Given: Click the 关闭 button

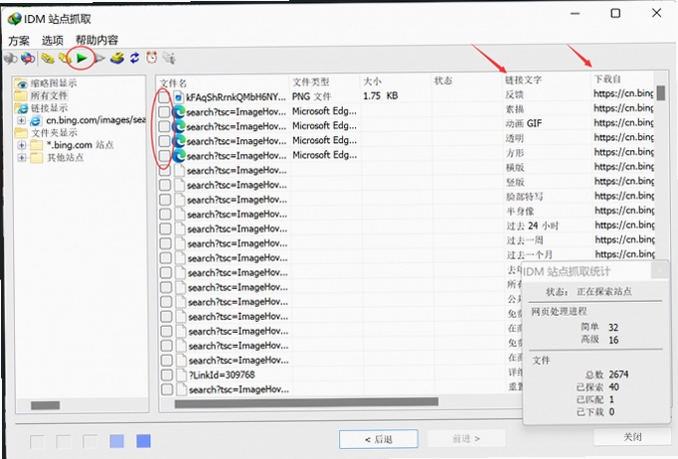Looking at the screenshot, I should pyautogui.click(x=632, y=437).
